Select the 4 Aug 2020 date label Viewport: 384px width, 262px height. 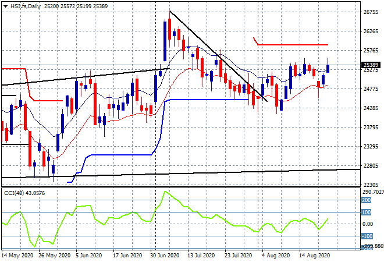coord(276,256)
